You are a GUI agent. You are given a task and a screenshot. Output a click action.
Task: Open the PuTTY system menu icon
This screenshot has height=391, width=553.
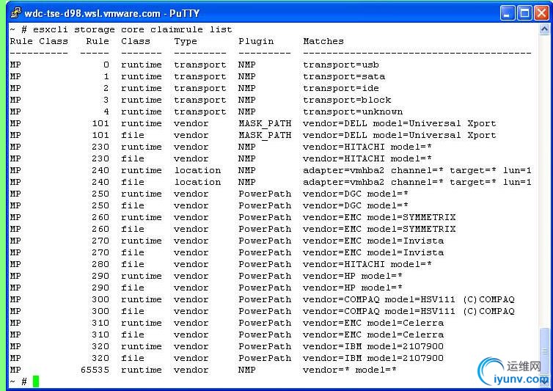click(x=15, y=13)
